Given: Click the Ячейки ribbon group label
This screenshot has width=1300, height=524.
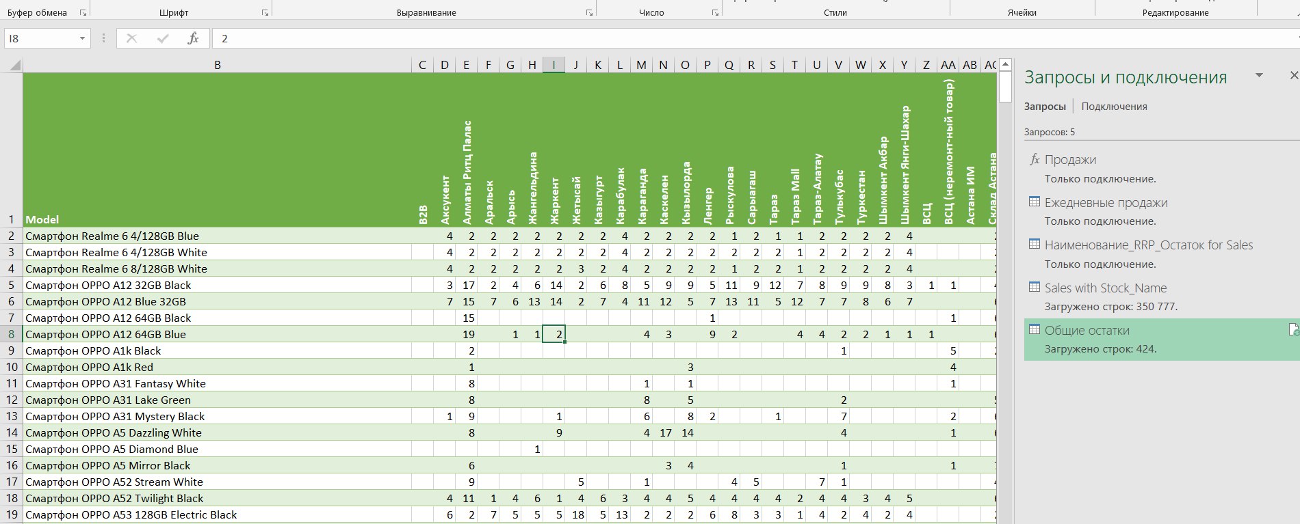Looking at the screenshot, I should click(1022, 12).
